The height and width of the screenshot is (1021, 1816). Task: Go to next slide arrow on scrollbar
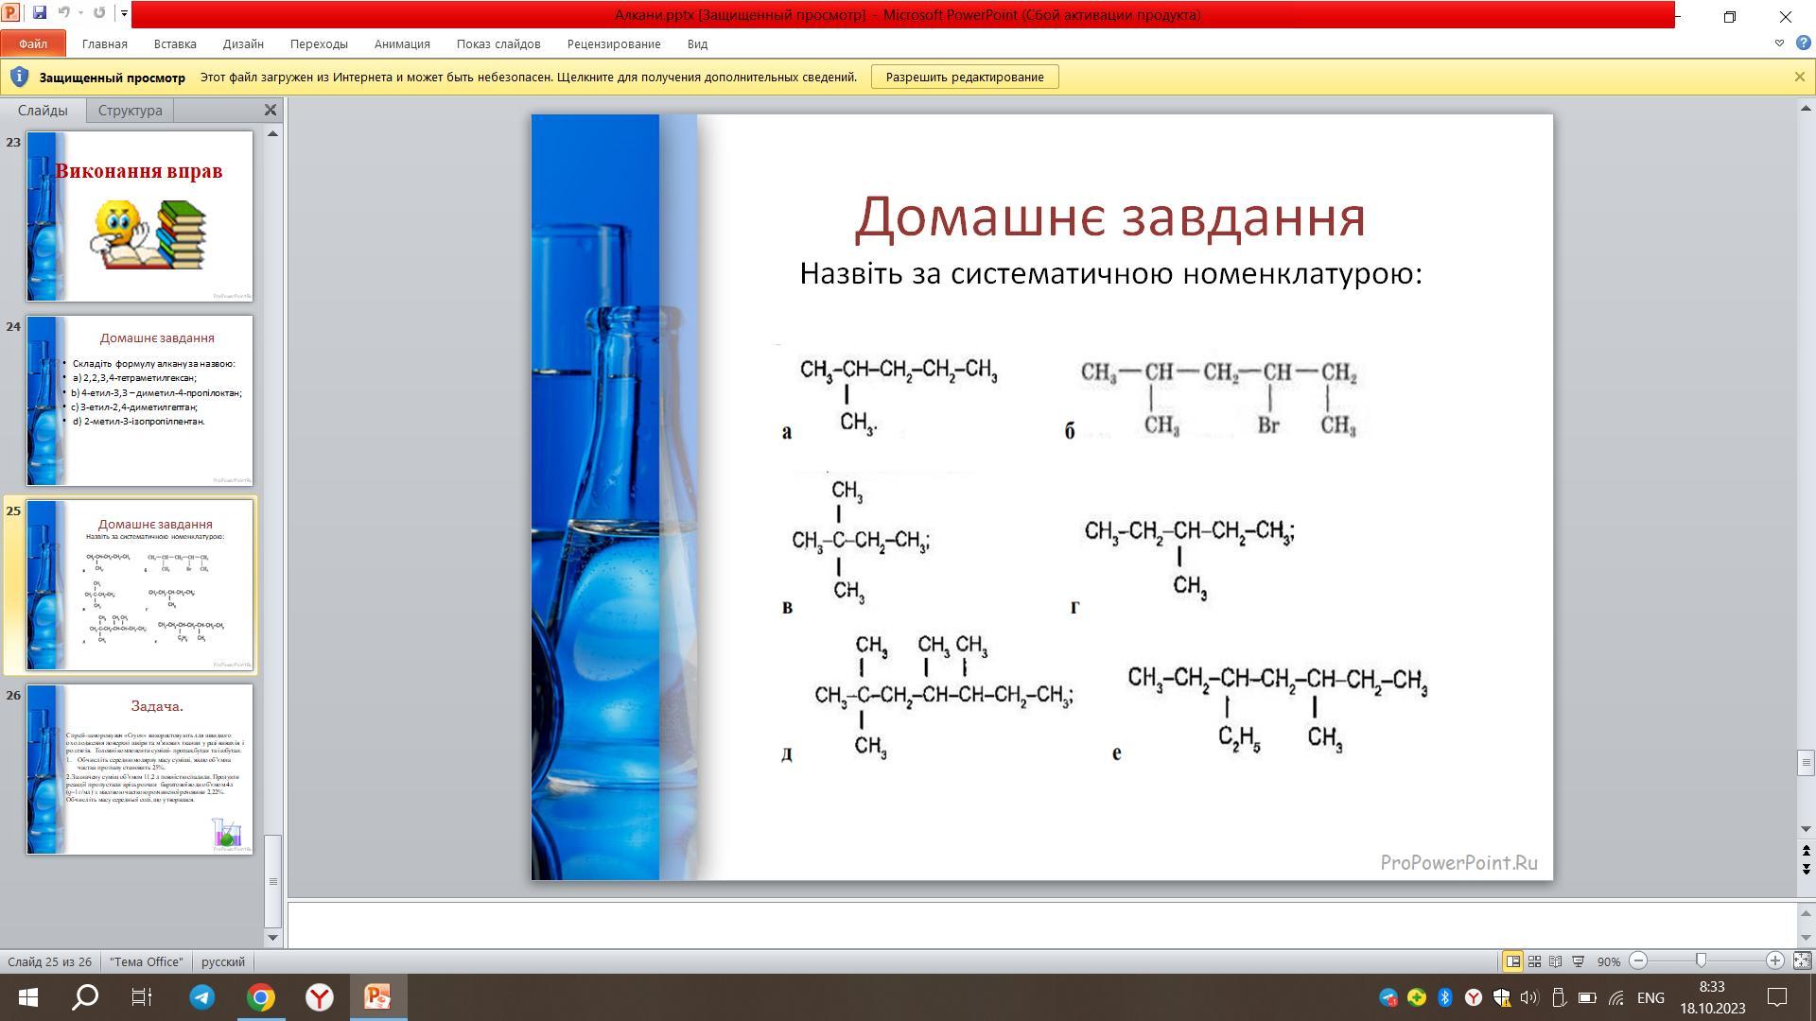coord(1806,868)
